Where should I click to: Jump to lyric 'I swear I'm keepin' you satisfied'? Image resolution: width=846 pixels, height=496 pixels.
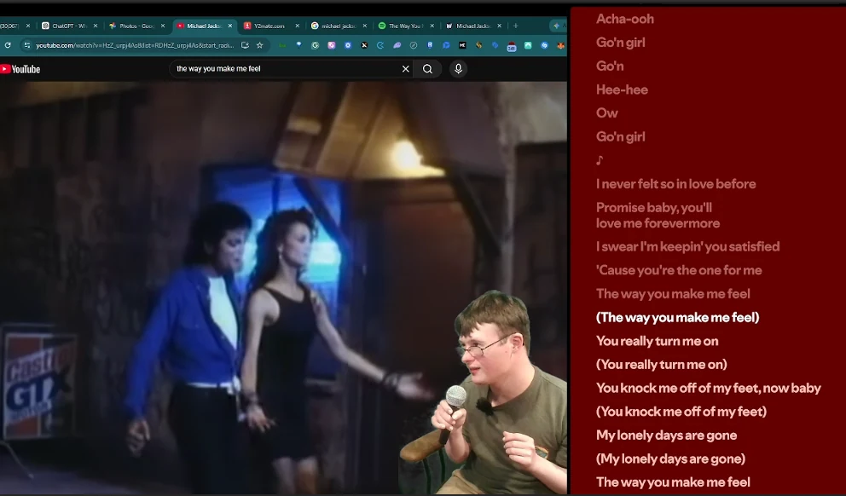click(x=687, y=246)
